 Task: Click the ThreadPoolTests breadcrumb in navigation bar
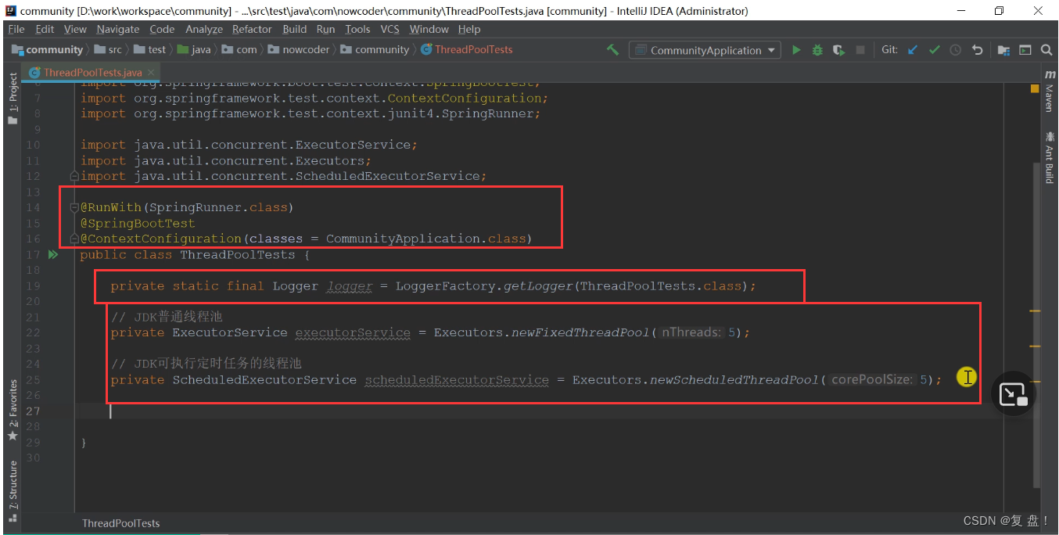[466, 49]
